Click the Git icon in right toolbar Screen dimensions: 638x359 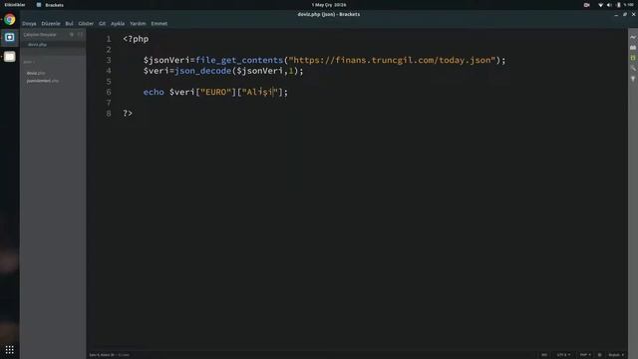pyautogui.click(x=633, y=69)
